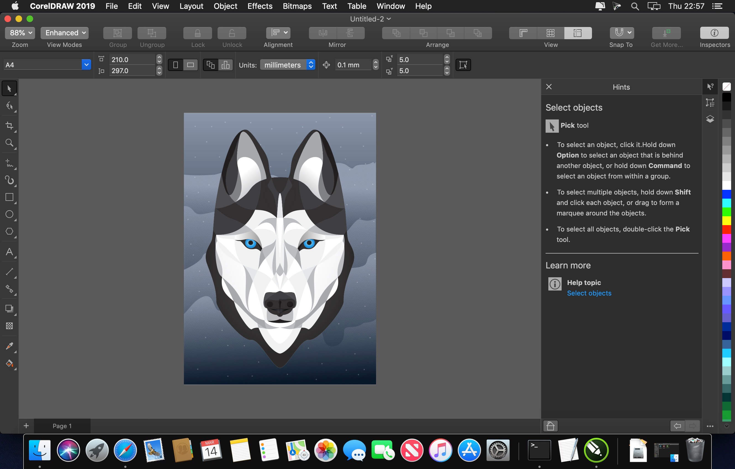This screenshot has height=469, width=735.
Task: Select the Polygon tool
Action: coord(9,231)
